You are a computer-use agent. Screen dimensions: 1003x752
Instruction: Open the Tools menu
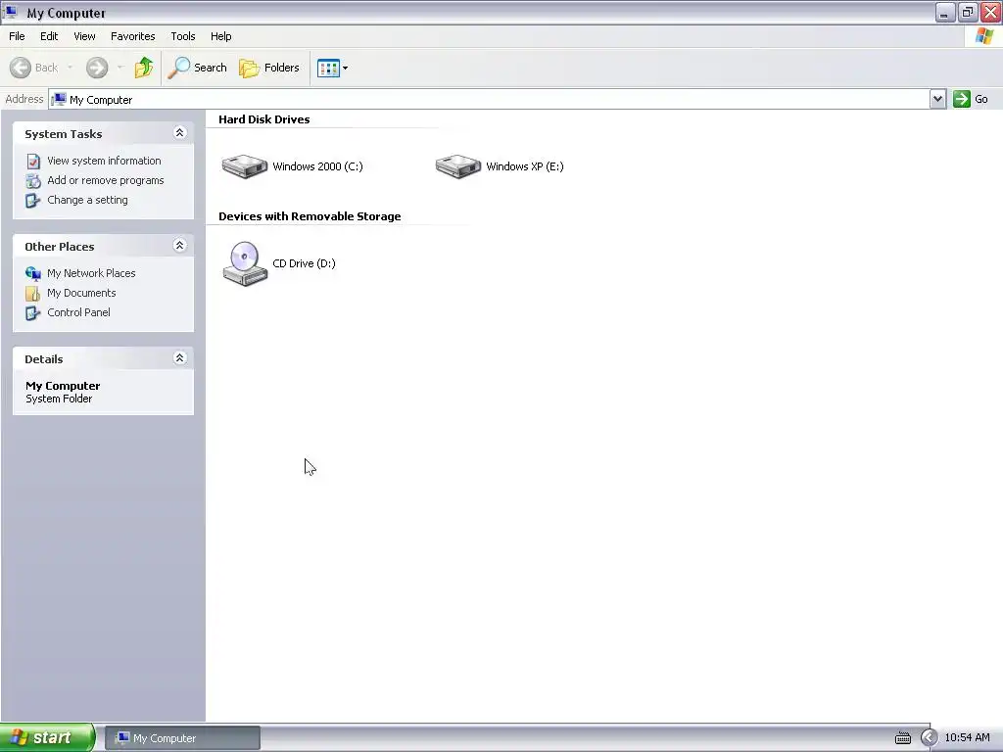click(x=183, y=36)
